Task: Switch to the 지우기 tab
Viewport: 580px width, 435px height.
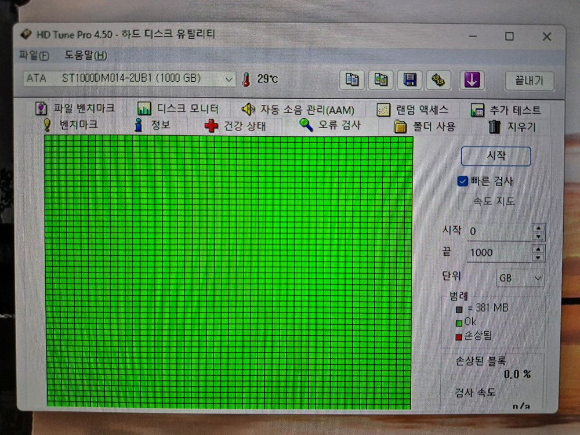Action: click(x=512, y=127)
